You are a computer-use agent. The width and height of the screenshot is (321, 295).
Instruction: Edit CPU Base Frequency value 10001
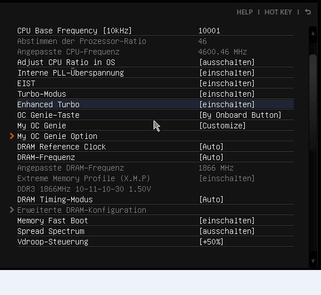(x=209, y=31)
